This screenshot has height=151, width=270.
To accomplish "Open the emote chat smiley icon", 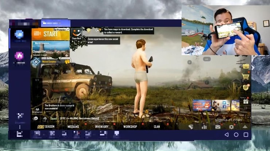I will 35,118.
